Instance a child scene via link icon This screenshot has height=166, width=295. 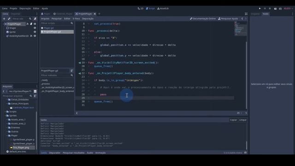[9, 18]
